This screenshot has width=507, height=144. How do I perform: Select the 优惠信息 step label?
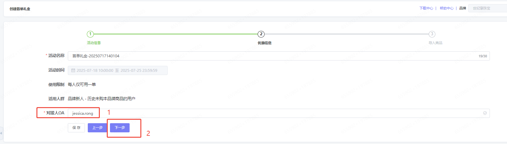(265, 43)
